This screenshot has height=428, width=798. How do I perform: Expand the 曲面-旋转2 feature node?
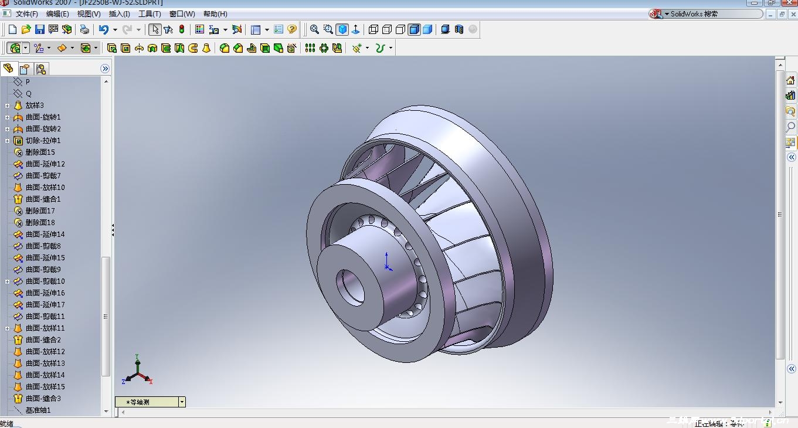pos(8,129)
